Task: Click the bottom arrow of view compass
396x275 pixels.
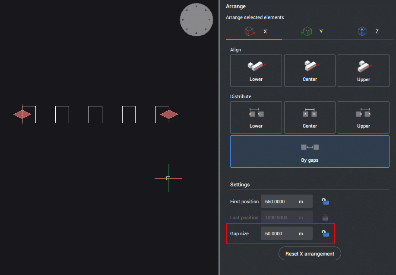Action: (196, 33)
